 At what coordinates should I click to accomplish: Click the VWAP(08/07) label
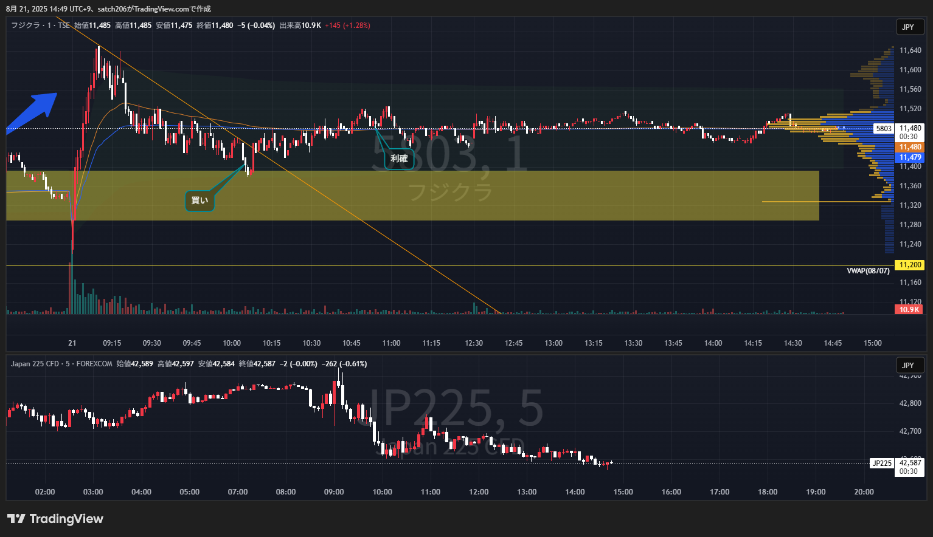click(868, 271)
